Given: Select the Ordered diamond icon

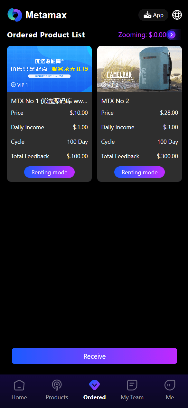Looking at the screenshot, I should click(94, 384).
